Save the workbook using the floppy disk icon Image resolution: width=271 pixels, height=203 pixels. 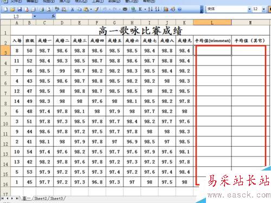20,9
